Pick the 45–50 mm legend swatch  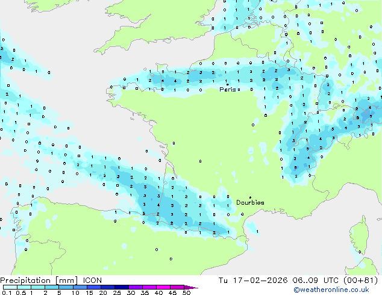click(177, 287)
